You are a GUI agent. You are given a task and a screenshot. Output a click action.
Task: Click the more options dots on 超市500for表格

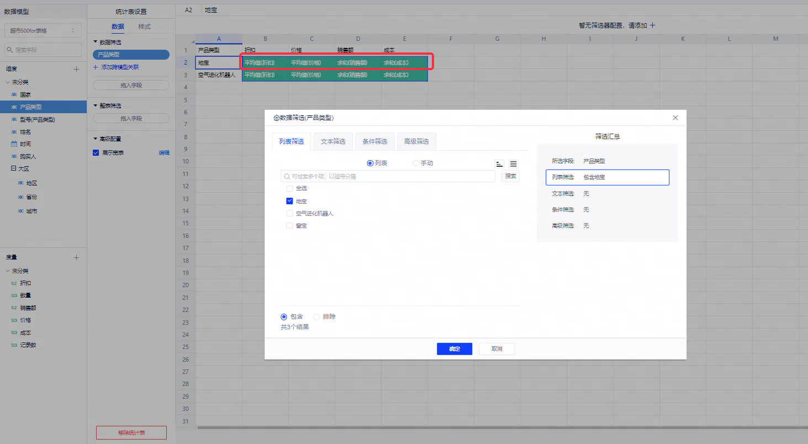pos(73,31)
